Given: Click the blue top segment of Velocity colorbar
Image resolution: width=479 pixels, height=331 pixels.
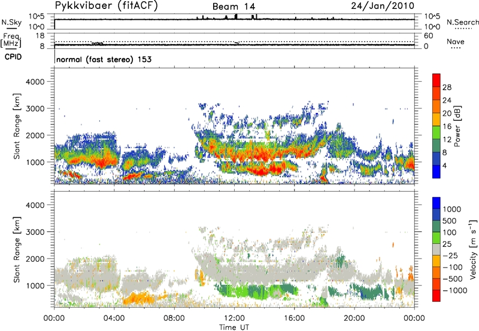Looking at the screenshot, I should [436, 203].
